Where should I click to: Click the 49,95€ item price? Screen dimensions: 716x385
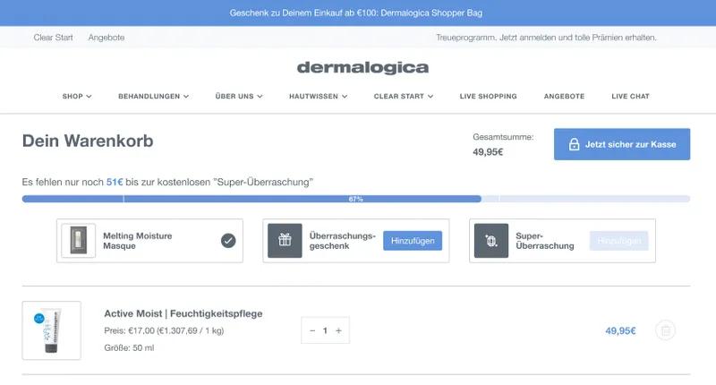(620, 330)
